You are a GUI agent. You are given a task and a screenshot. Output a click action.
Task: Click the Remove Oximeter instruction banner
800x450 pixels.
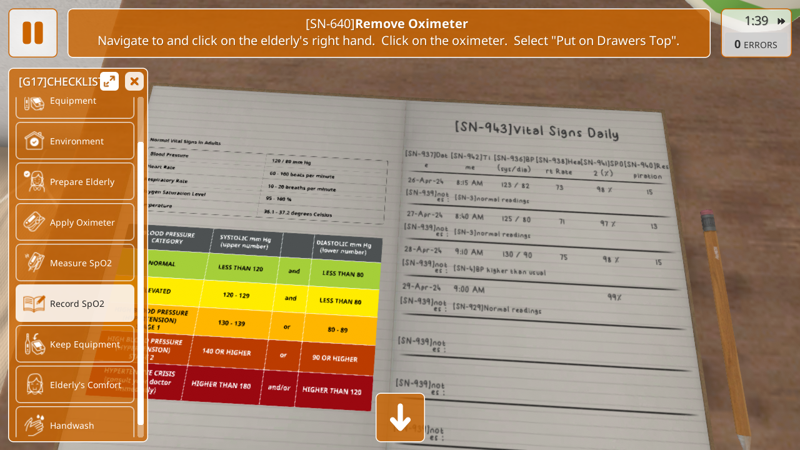point(388,33)
